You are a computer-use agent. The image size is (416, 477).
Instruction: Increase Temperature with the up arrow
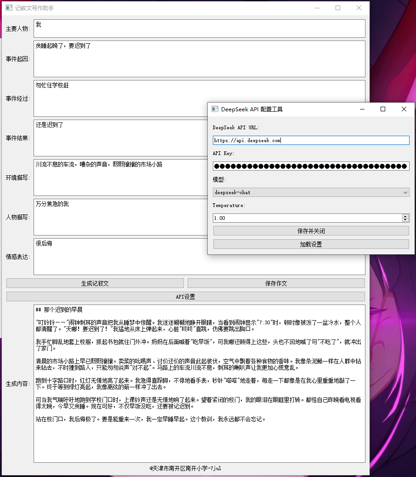pyautogui.click(x=405, y=216)
